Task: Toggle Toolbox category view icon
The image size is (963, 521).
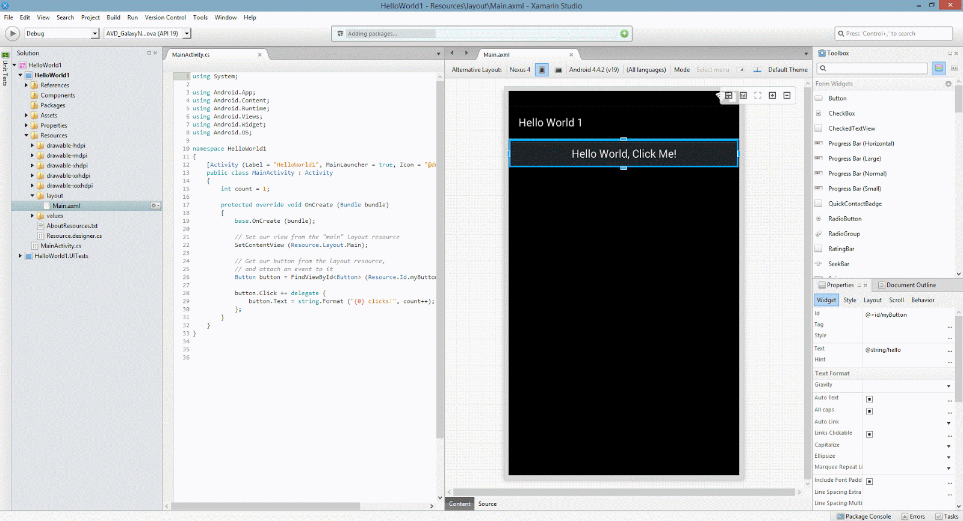Action: [x=939, y=68]
